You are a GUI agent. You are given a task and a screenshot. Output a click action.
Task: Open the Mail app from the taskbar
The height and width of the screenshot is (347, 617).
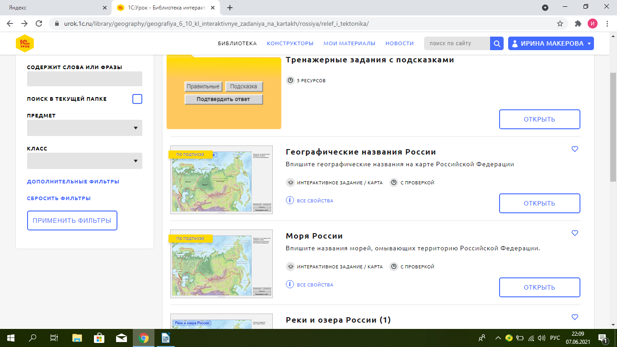tap(122, 338)
